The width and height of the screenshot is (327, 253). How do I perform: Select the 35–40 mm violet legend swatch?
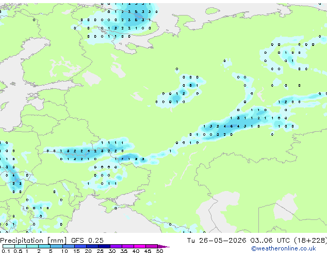(128, 246)
